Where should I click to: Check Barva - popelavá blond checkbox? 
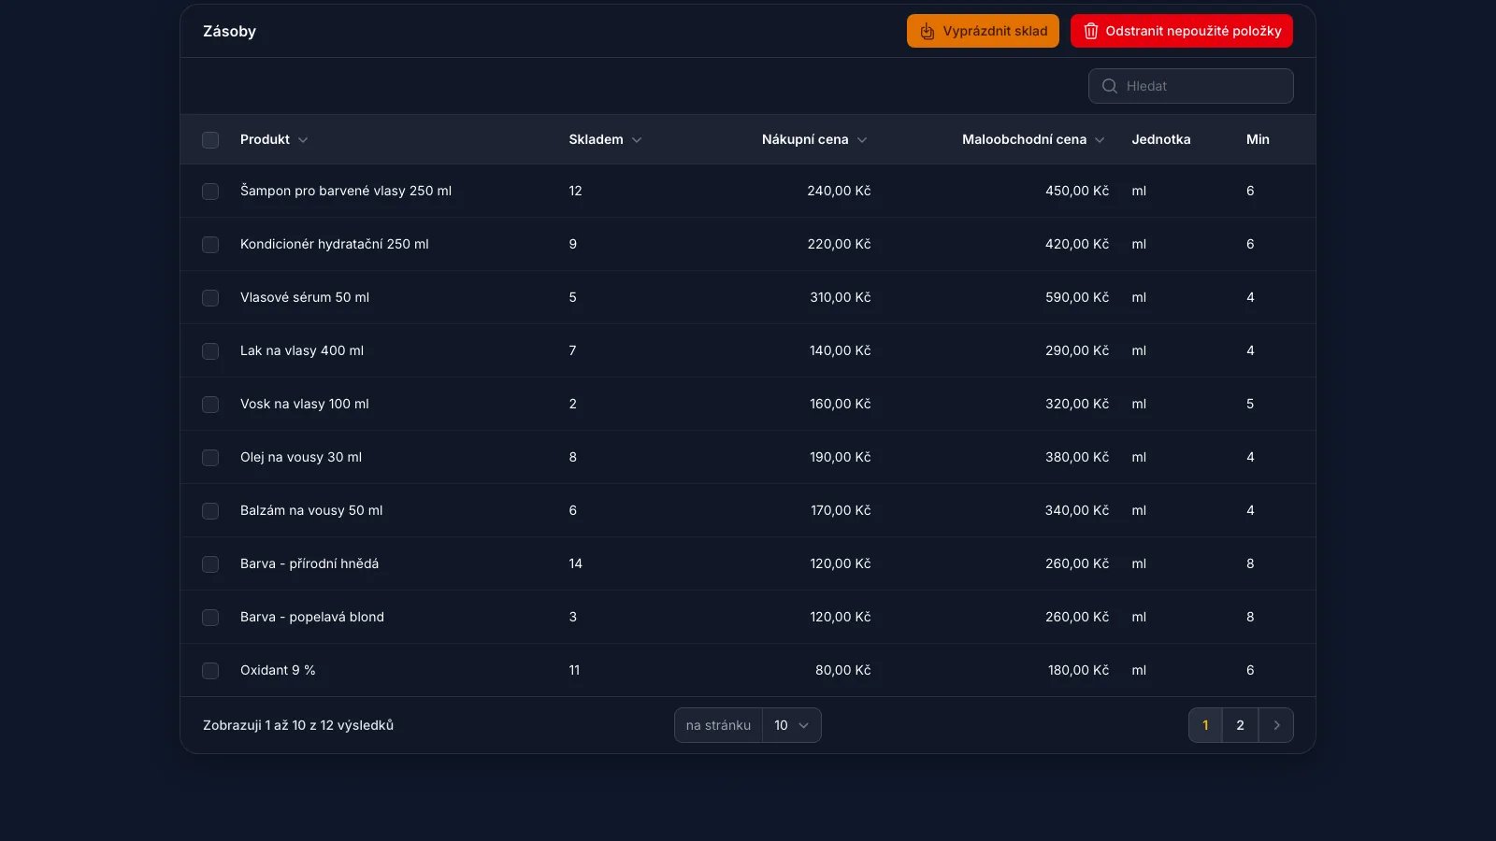(x=210, y=618)
